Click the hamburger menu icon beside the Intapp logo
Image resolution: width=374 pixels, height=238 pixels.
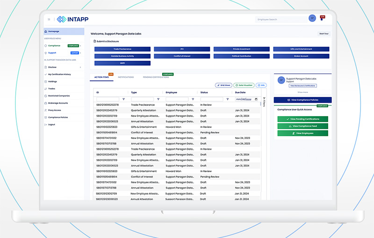tap(49, 19)
